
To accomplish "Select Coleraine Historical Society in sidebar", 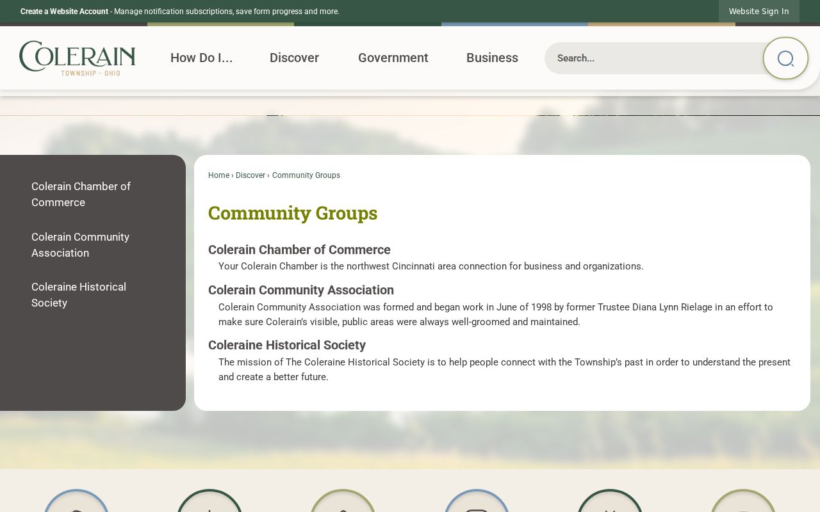I will pos(79,295).
